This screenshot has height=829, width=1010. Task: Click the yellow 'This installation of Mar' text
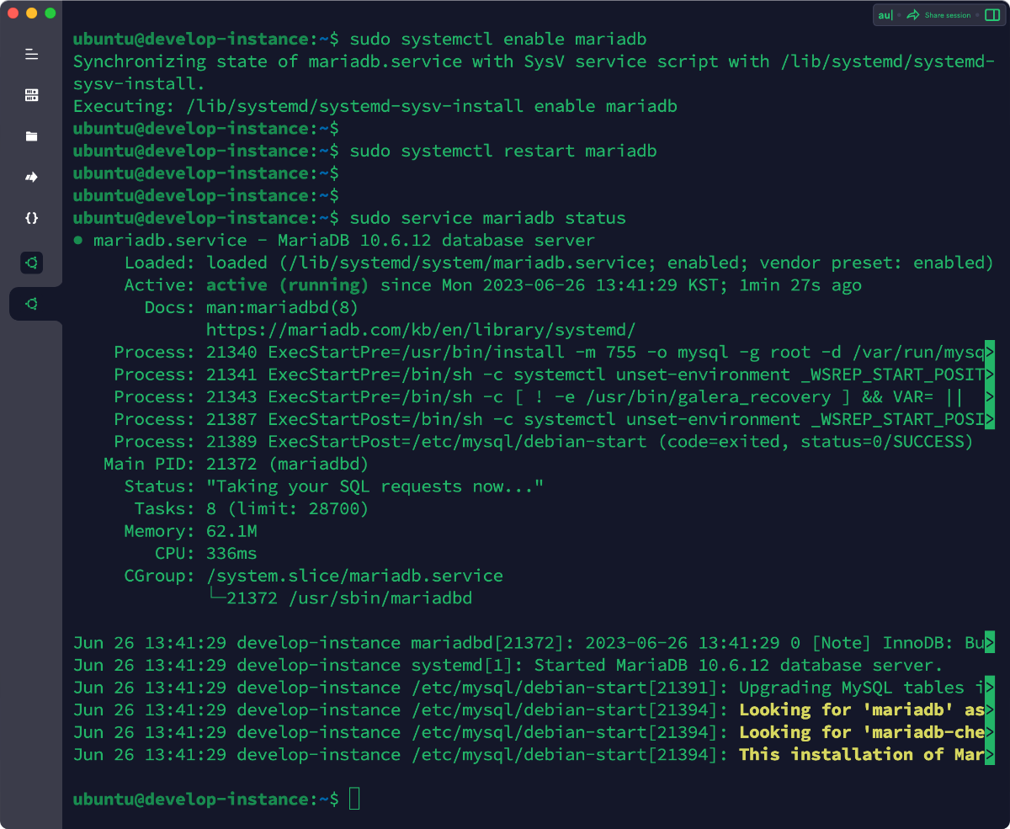click(862, 754)
